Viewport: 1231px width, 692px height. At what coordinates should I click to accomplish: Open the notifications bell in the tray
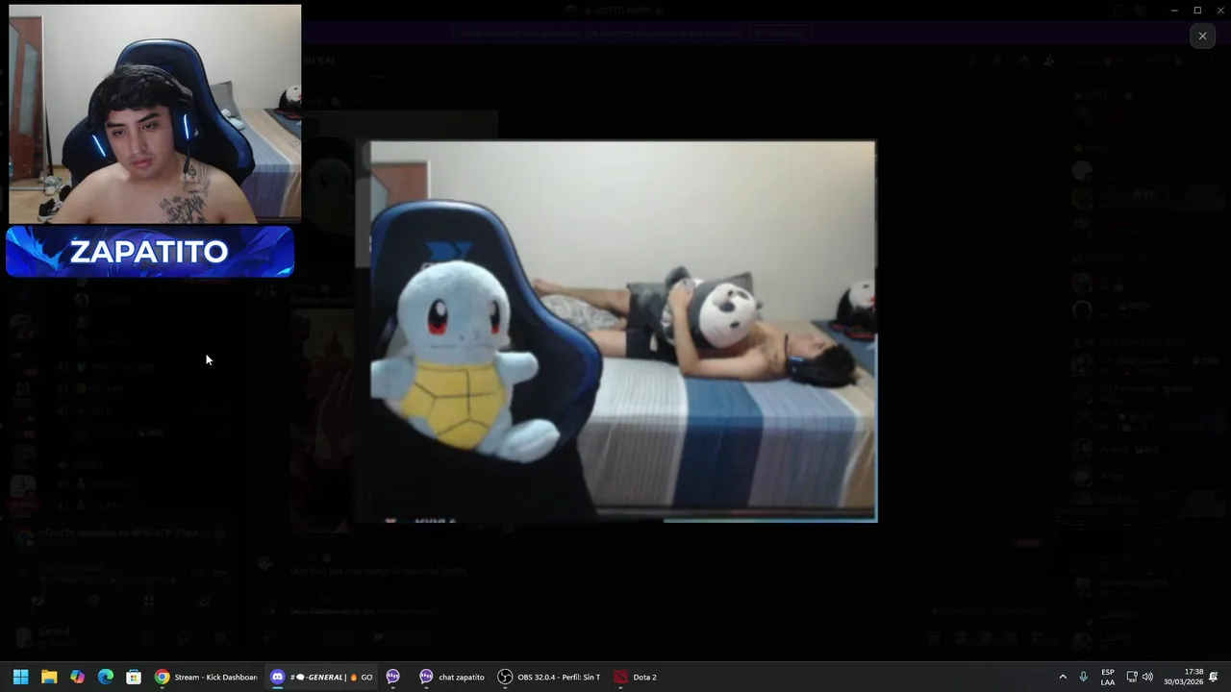1214,677
